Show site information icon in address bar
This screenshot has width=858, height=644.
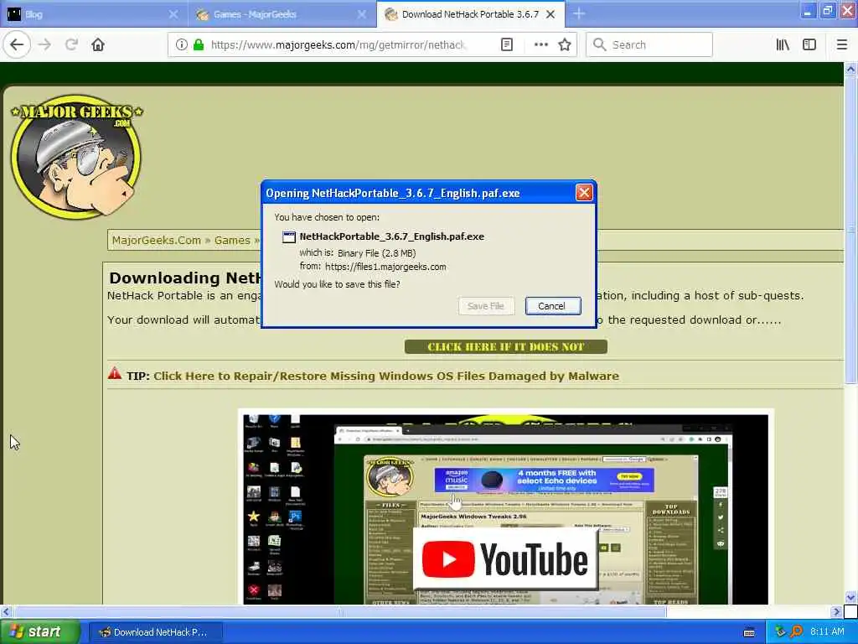182,45
